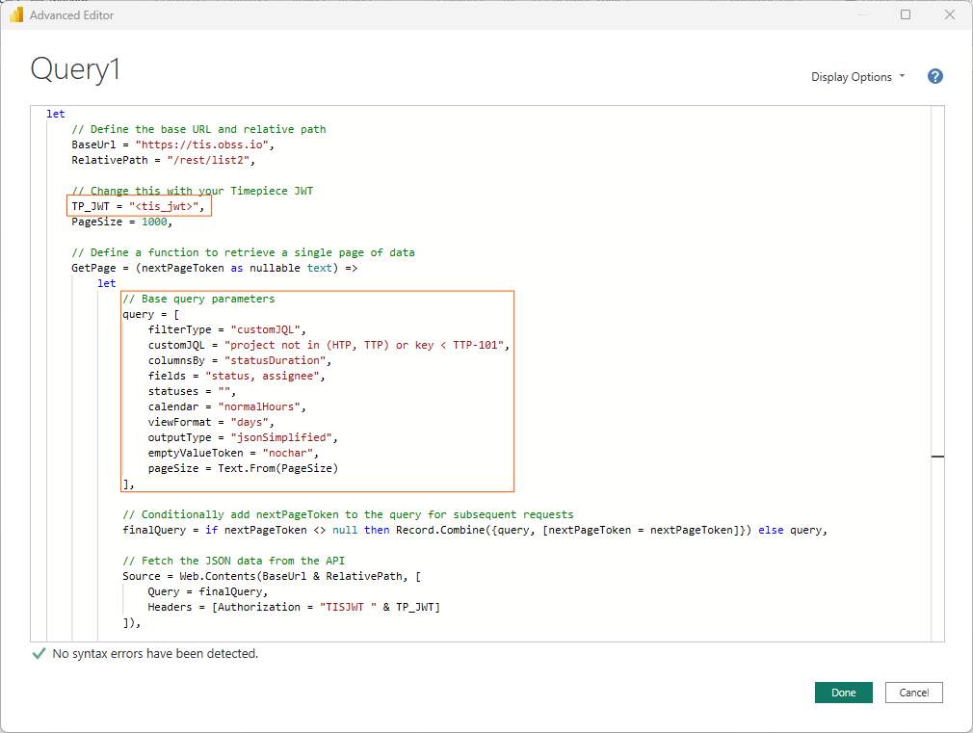The image size is (973, 733).
Task: Open the help question mark icon
Action: pyautogui.click(x=934, y=77)
